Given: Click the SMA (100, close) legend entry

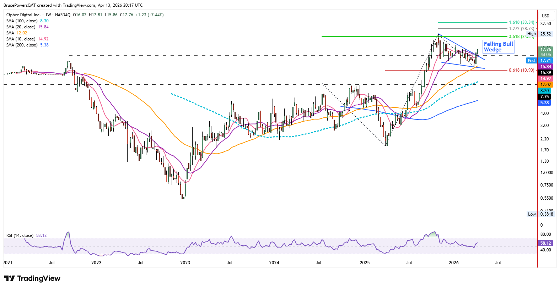Looking at the screenshot, I should pos(27,21).
